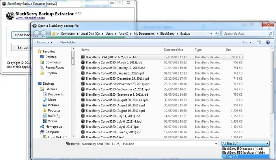
Task: Choose BlackBerry IPD backups (*.ipd) filter
Action: 246,149
